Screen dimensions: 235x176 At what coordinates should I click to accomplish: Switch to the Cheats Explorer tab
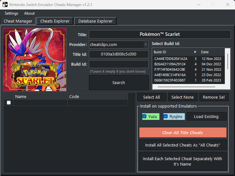[55, 21]
